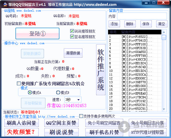Screen dimensions: 171x138
Task: Click the 添加 button
Action: pyautogui.click(x=114, y=24)
